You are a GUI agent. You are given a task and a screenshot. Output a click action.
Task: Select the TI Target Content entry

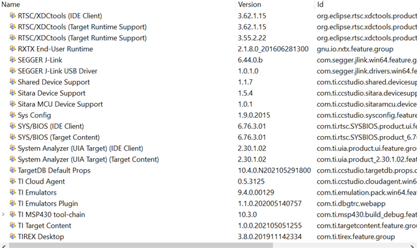pos(208,225)
